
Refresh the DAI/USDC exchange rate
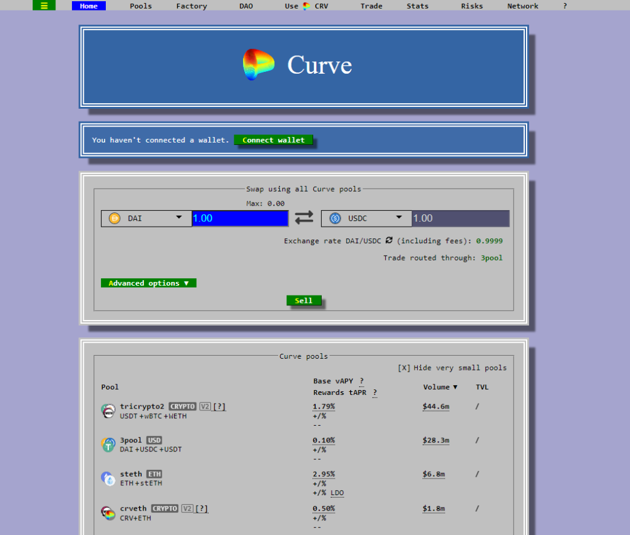(389, 240)
